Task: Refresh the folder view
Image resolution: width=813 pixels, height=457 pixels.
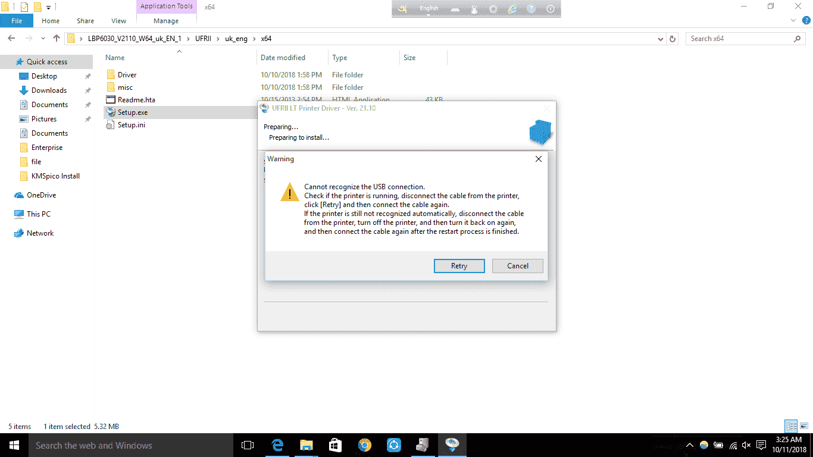Action: 673,39
